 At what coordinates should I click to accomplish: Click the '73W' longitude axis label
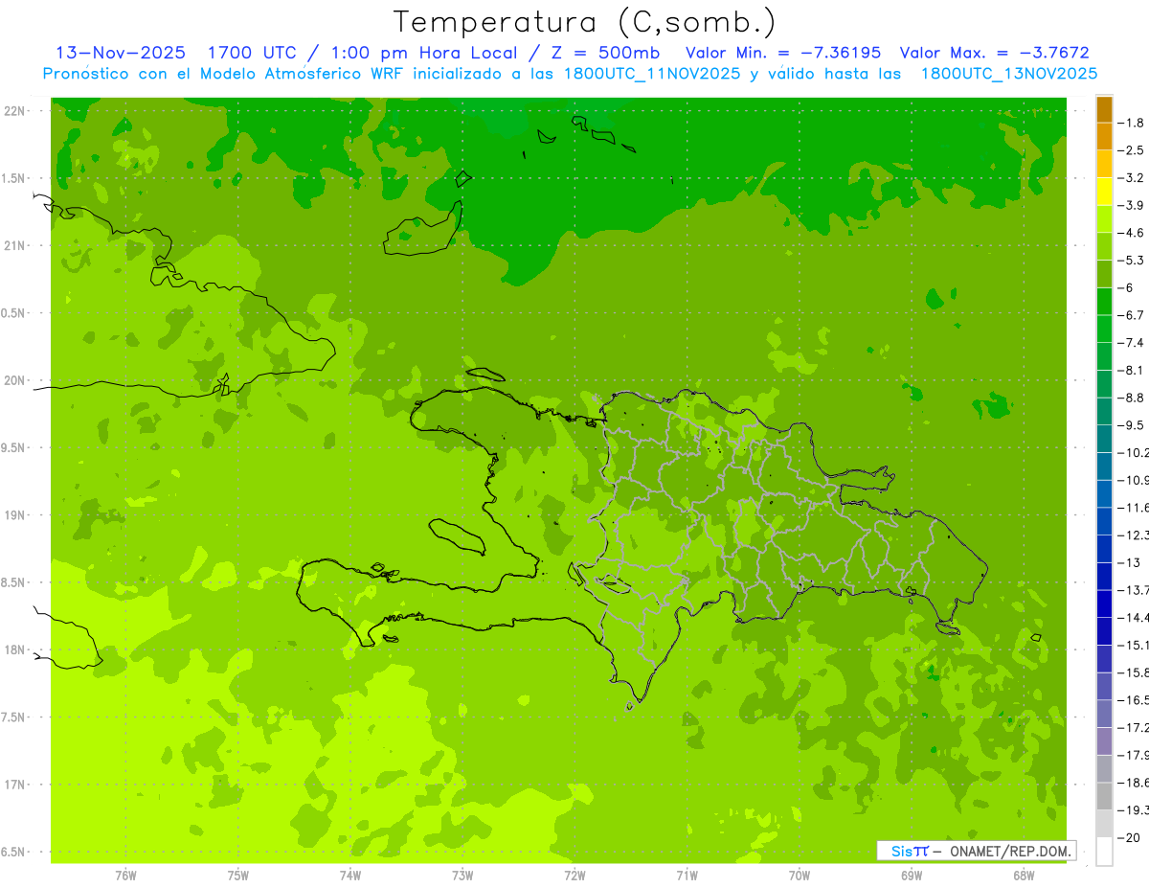click(x=462, y=876)
